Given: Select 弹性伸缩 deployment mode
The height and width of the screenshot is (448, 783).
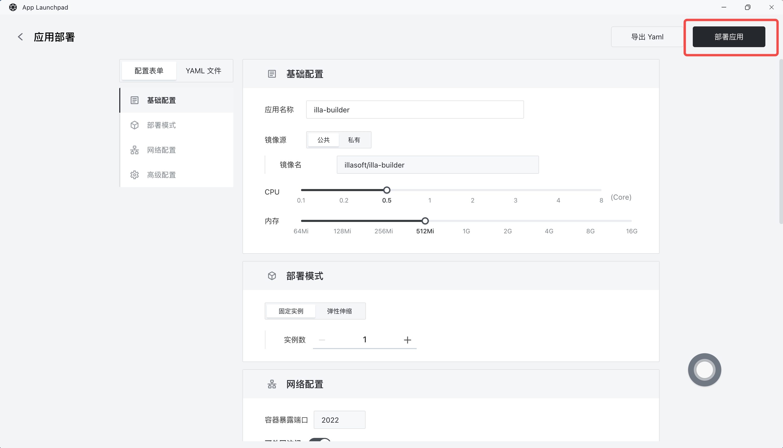Looking at the screenshot, I should (x=339, y=311).
